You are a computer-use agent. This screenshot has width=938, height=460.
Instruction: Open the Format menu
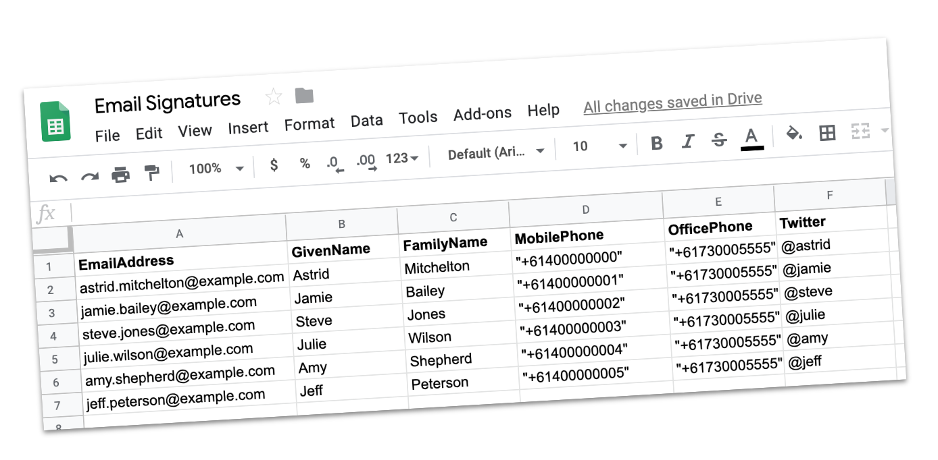coord(309,124)
